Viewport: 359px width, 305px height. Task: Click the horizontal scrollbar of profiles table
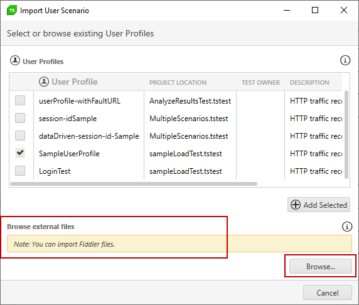tap(134, 184)
